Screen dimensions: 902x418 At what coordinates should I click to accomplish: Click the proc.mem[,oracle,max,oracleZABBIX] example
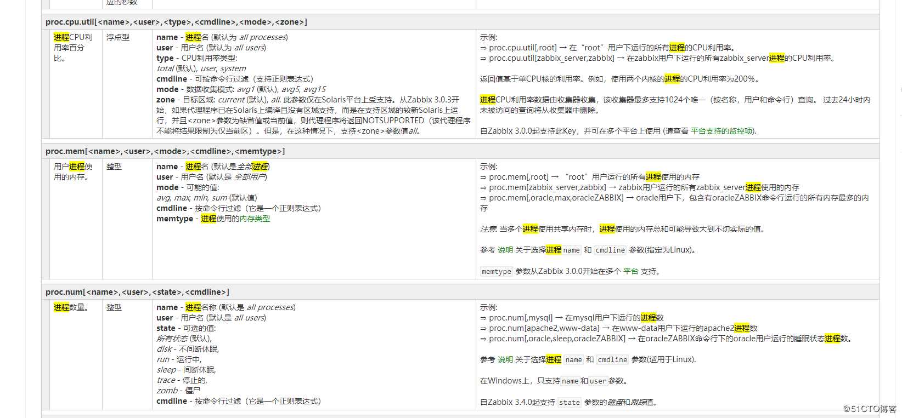674,203
